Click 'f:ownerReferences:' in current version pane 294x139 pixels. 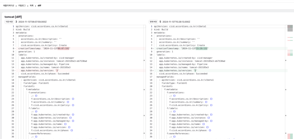click(178, 134)
